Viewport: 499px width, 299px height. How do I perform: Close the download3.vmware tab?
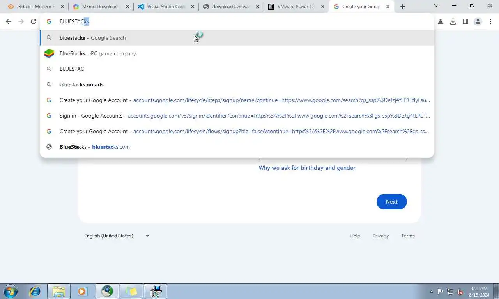(257, 7)
